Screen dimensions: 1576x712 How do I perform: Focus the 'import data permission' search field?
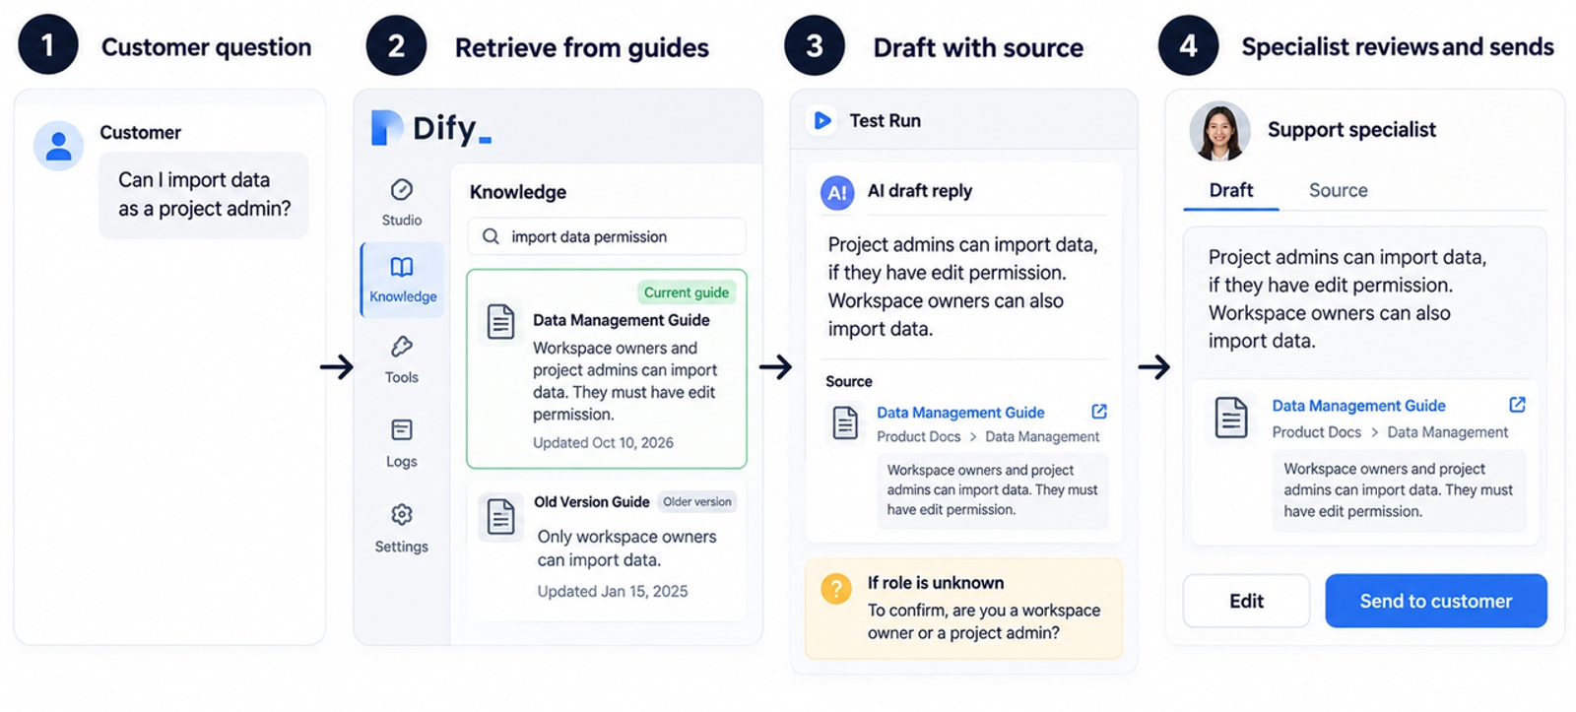coord(607,236)
